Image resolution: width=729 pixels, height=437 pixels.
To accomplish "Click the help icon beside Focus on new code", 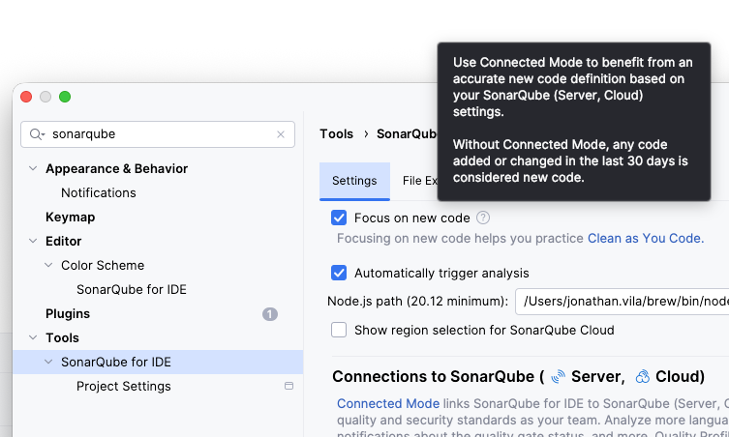I will click(483, 218).
